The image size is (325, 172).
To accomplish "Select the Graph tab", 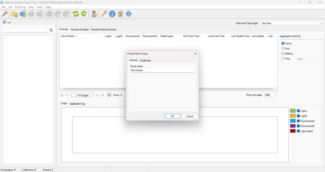I will coord(64,103).
